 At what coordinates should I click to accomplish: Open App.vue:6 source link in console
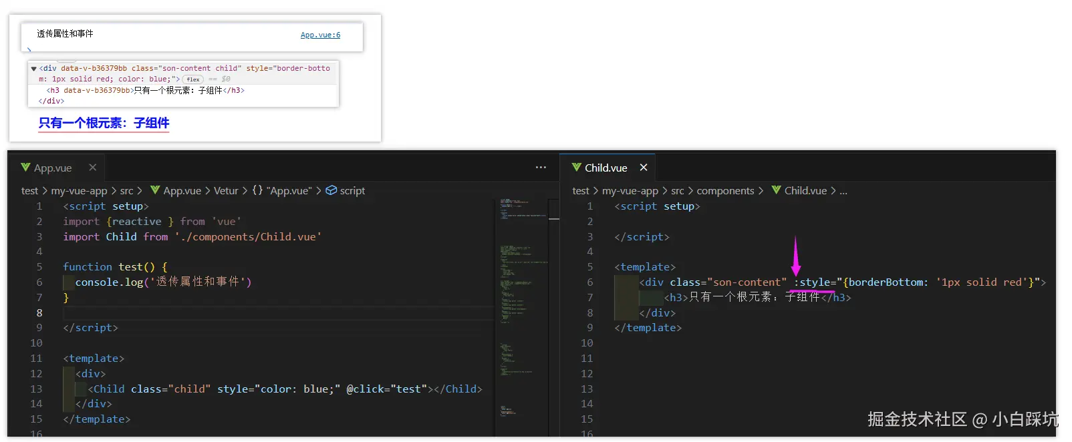[320, 35]
